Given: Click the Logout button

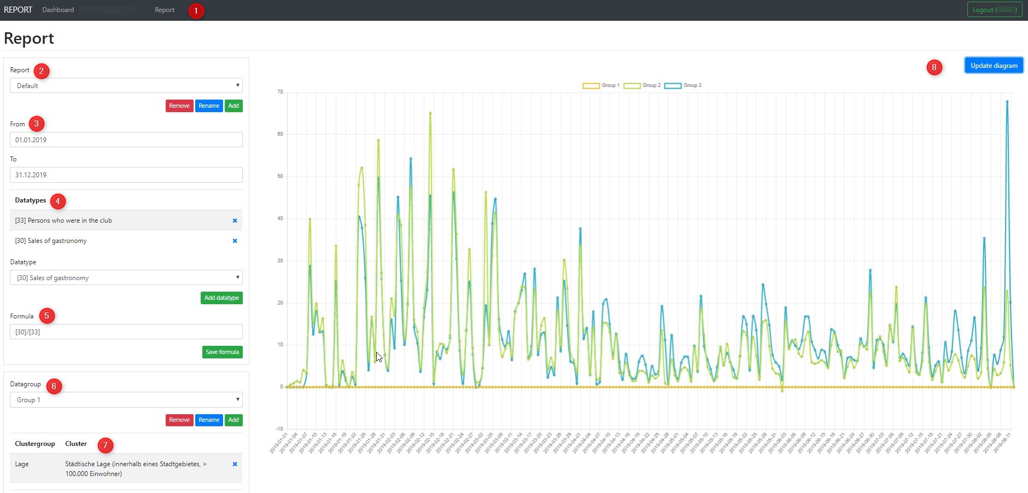Looking at the screenshot, I should [x=994, y=10].
